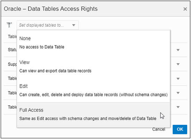The height and width of the screenshot is (139, 191).
Task: Click the add filter funnel icon
Action: tap(9, 25)
